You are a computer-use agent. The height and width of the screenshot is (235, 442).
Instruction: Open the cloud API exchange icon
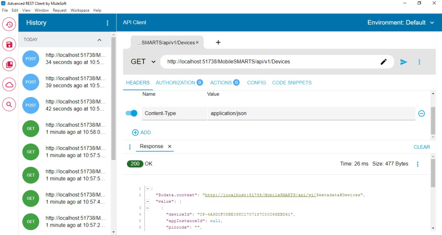coord(9,85)
